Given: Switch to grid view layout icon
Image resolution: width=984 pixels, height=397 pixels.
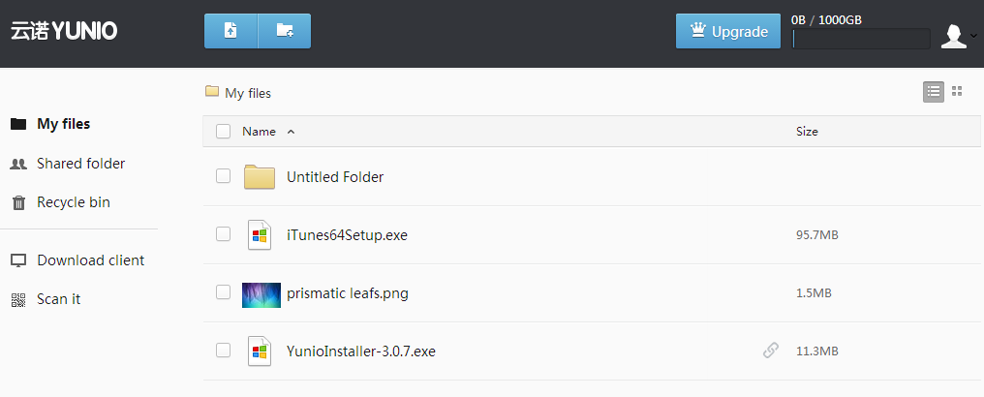Looking at the screenshot, I should [x=957, y=92].
